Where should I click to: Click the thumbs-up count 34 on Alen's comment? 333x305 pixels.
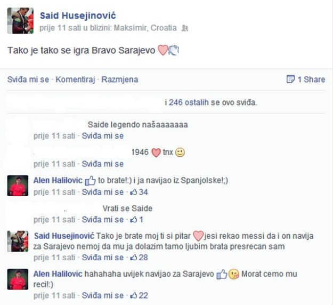click(139, 192)
